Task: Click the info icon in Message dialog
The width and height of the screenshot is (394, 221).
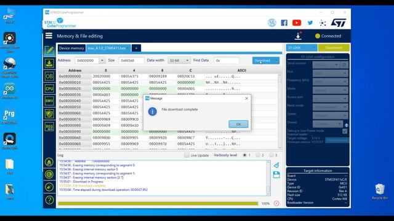Action: coord(152,112)
